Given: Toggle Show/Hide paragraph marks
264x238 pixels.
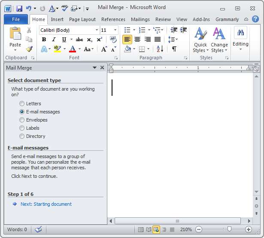Looking at the screenshot, I should pos(174,49).
